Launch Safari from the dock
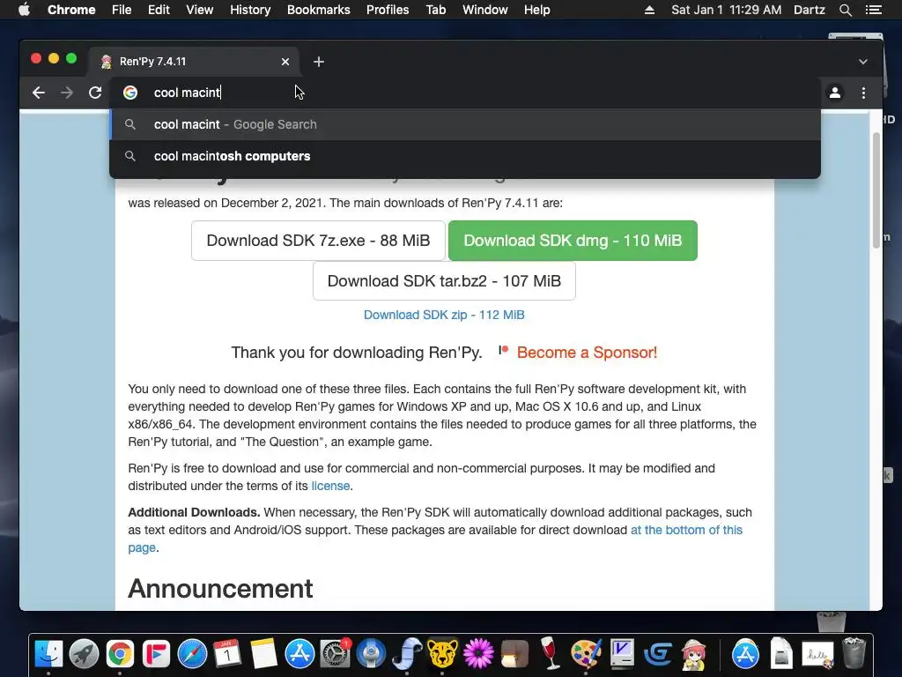902x677 pixels. pos(191,654)
